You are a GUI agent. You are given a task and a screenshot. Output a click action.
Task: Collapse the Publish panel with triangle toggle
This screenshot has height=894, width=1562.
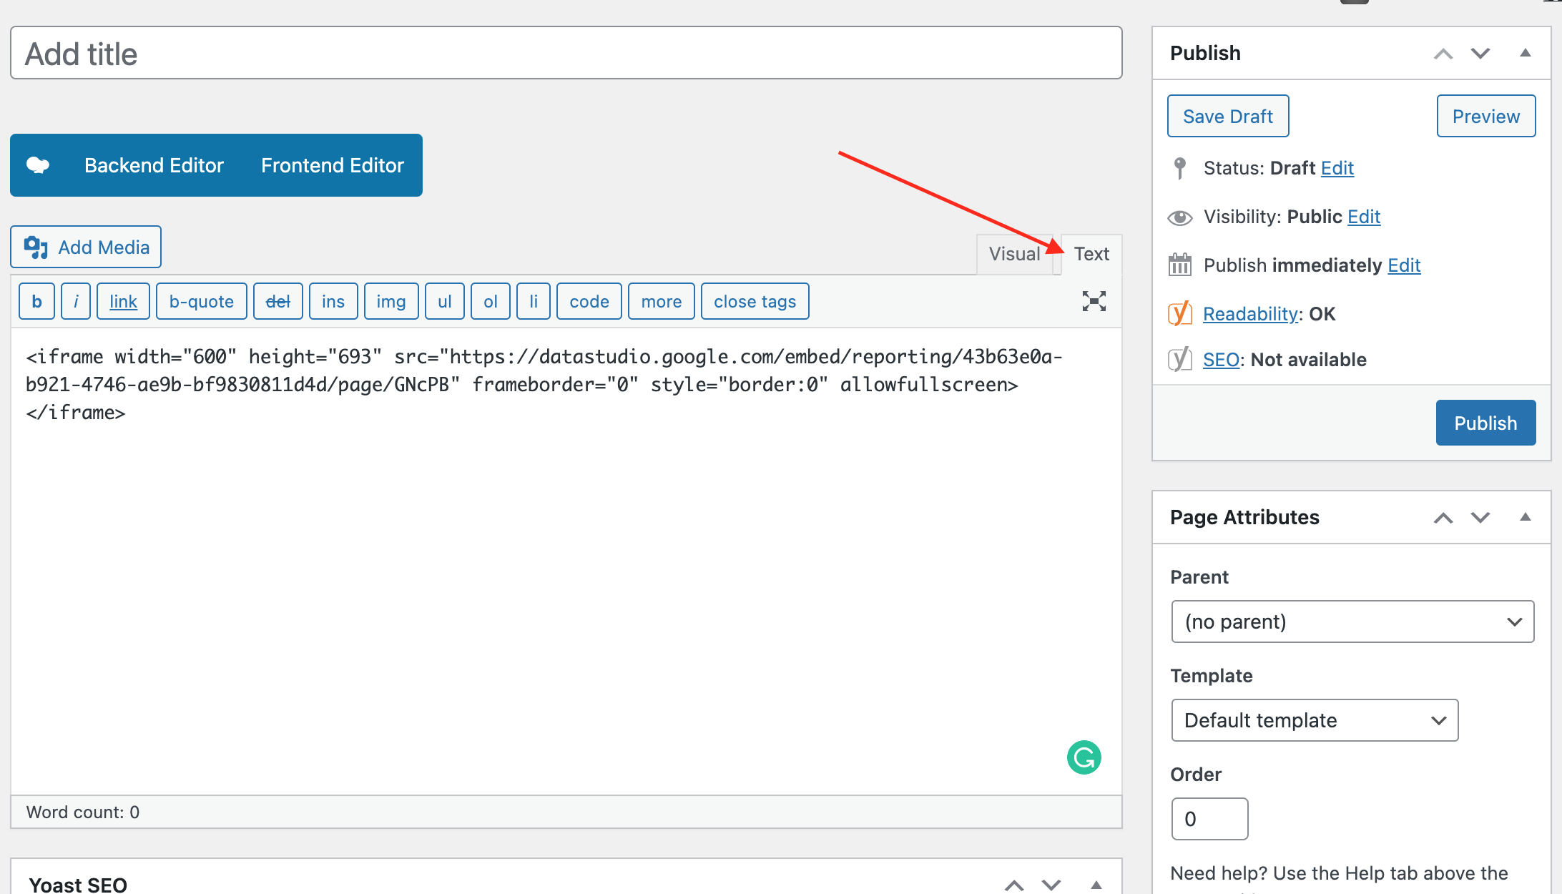[x=1525, y=53]
